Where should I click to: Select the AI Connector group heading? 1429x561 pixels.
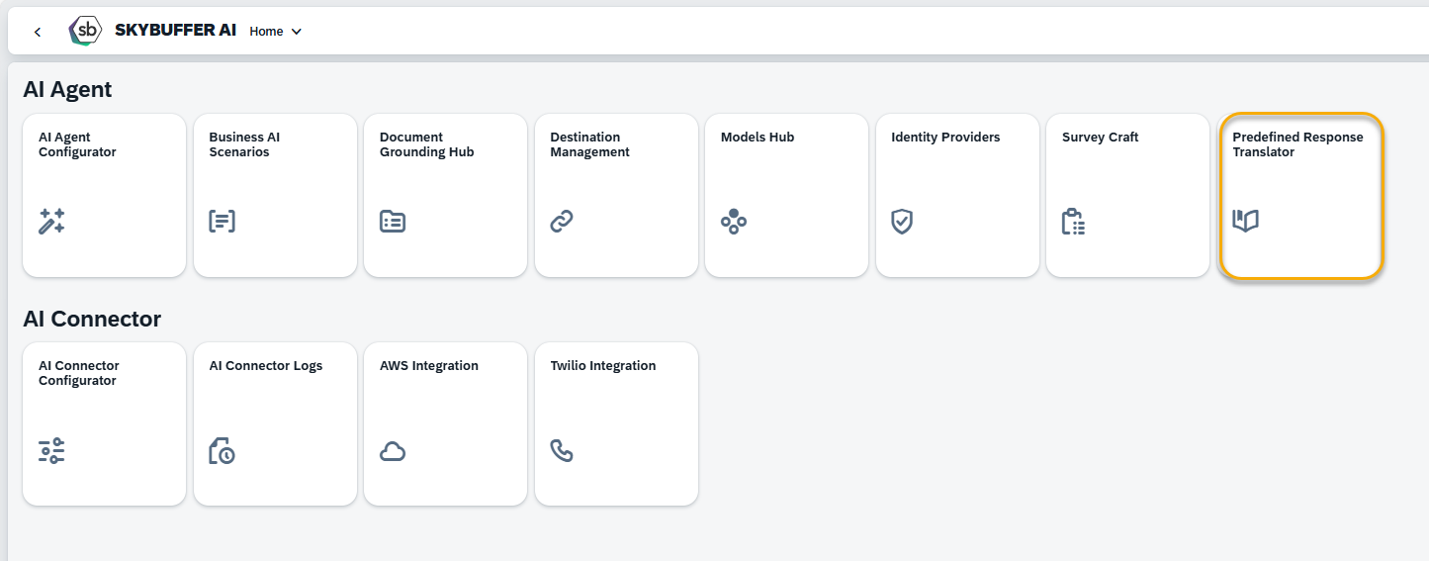point(92,319)
